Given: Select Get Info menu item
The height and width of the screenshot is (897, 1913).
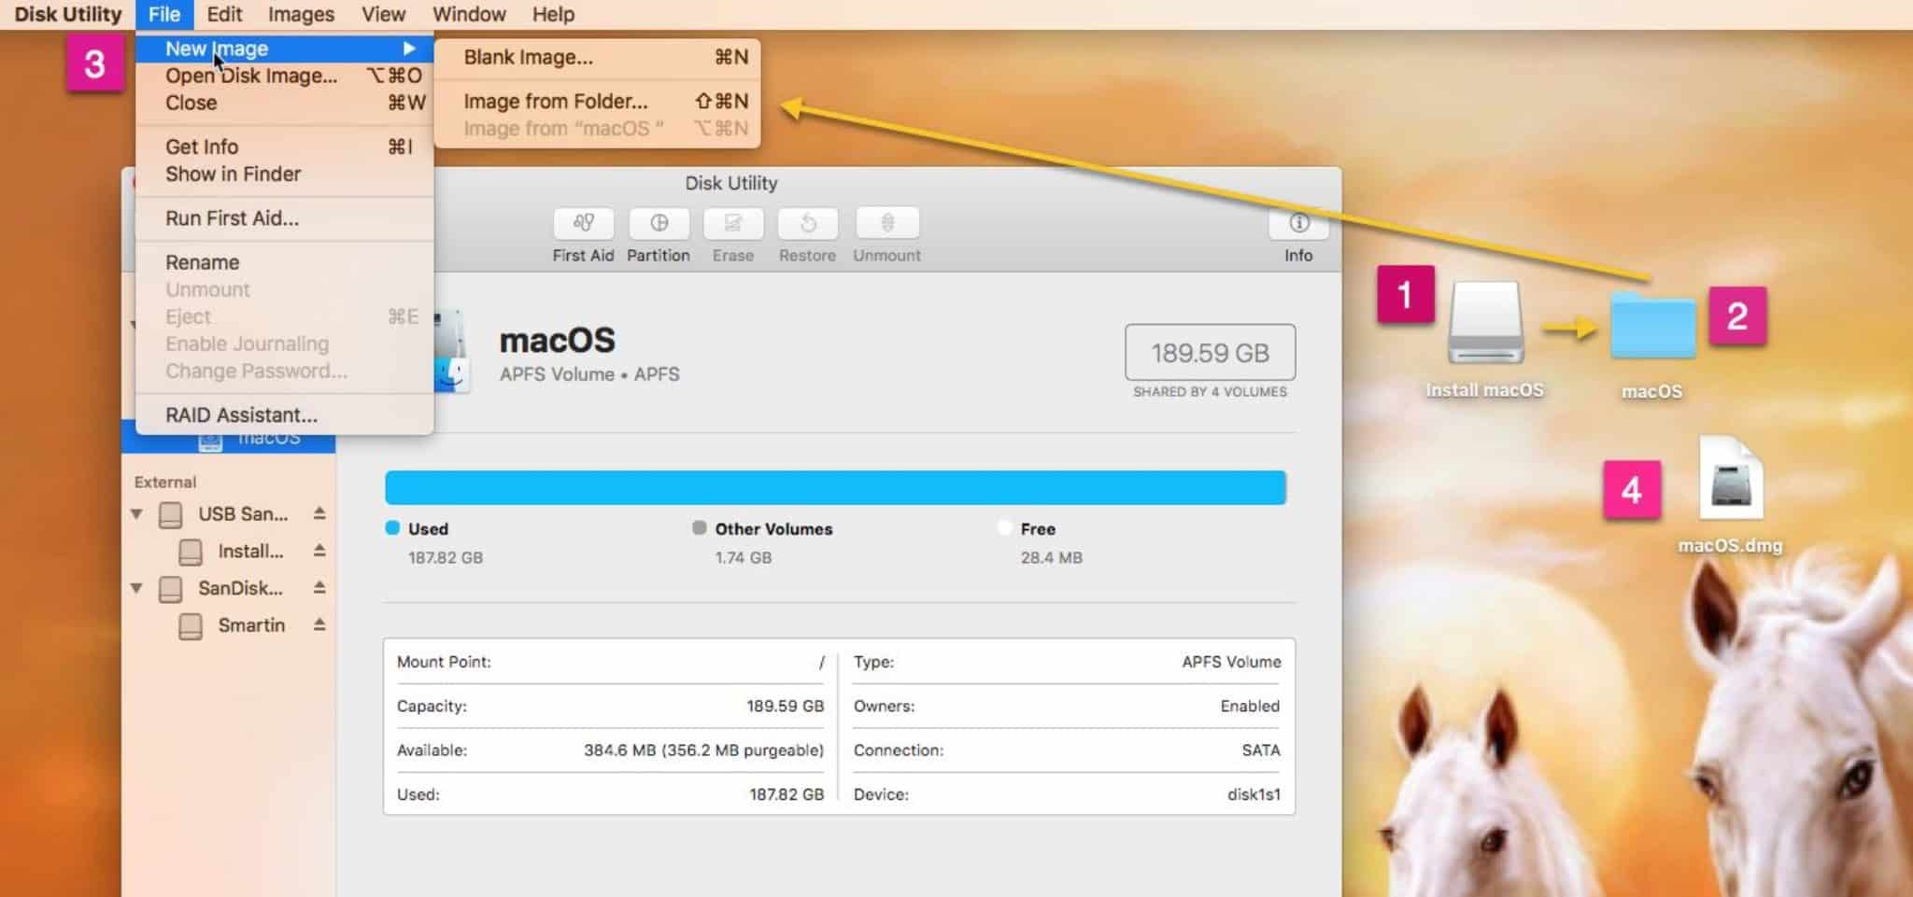Looking at the screenshot, I should point(285,147).
